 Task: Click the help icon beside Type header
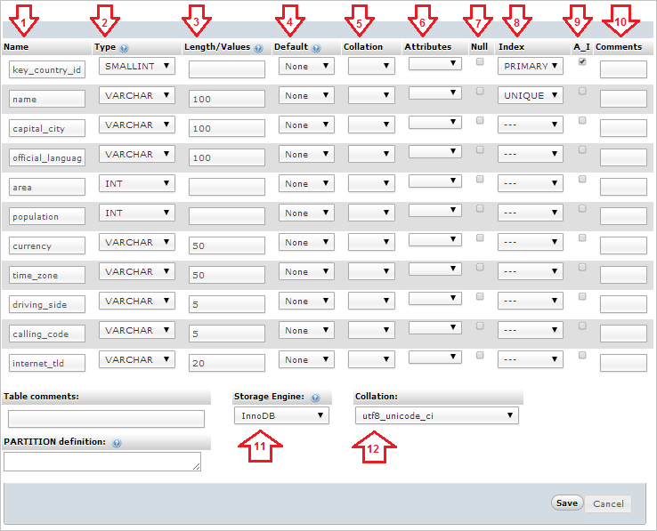coord(124,48)
